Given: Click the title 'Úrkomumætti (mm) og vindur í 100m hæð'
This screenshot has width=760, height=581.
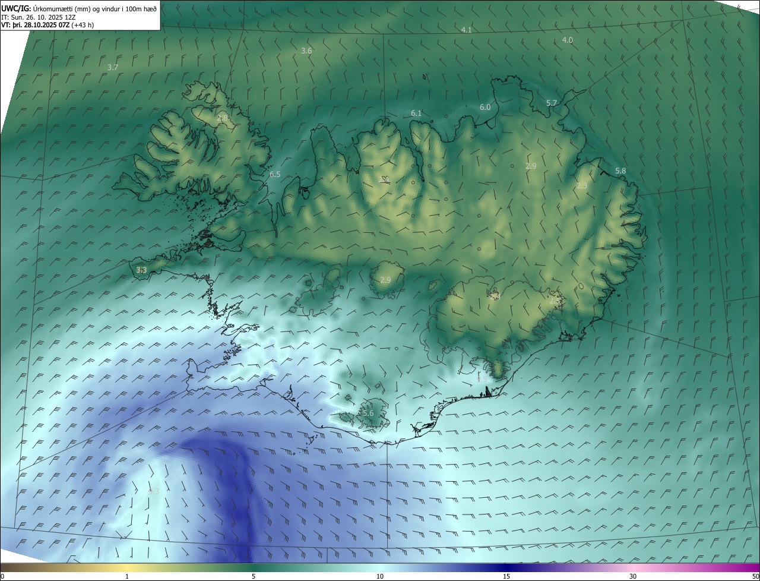Looking at the screenshot, I should [95, 8].
